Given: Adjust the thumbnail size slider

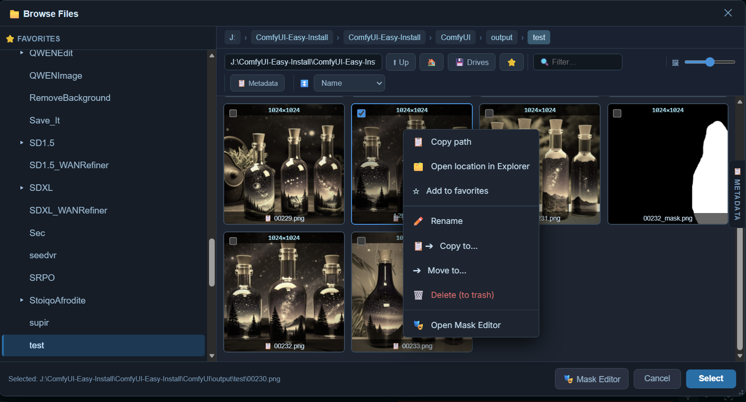Looking at the screenshot, I should point(710,62).
